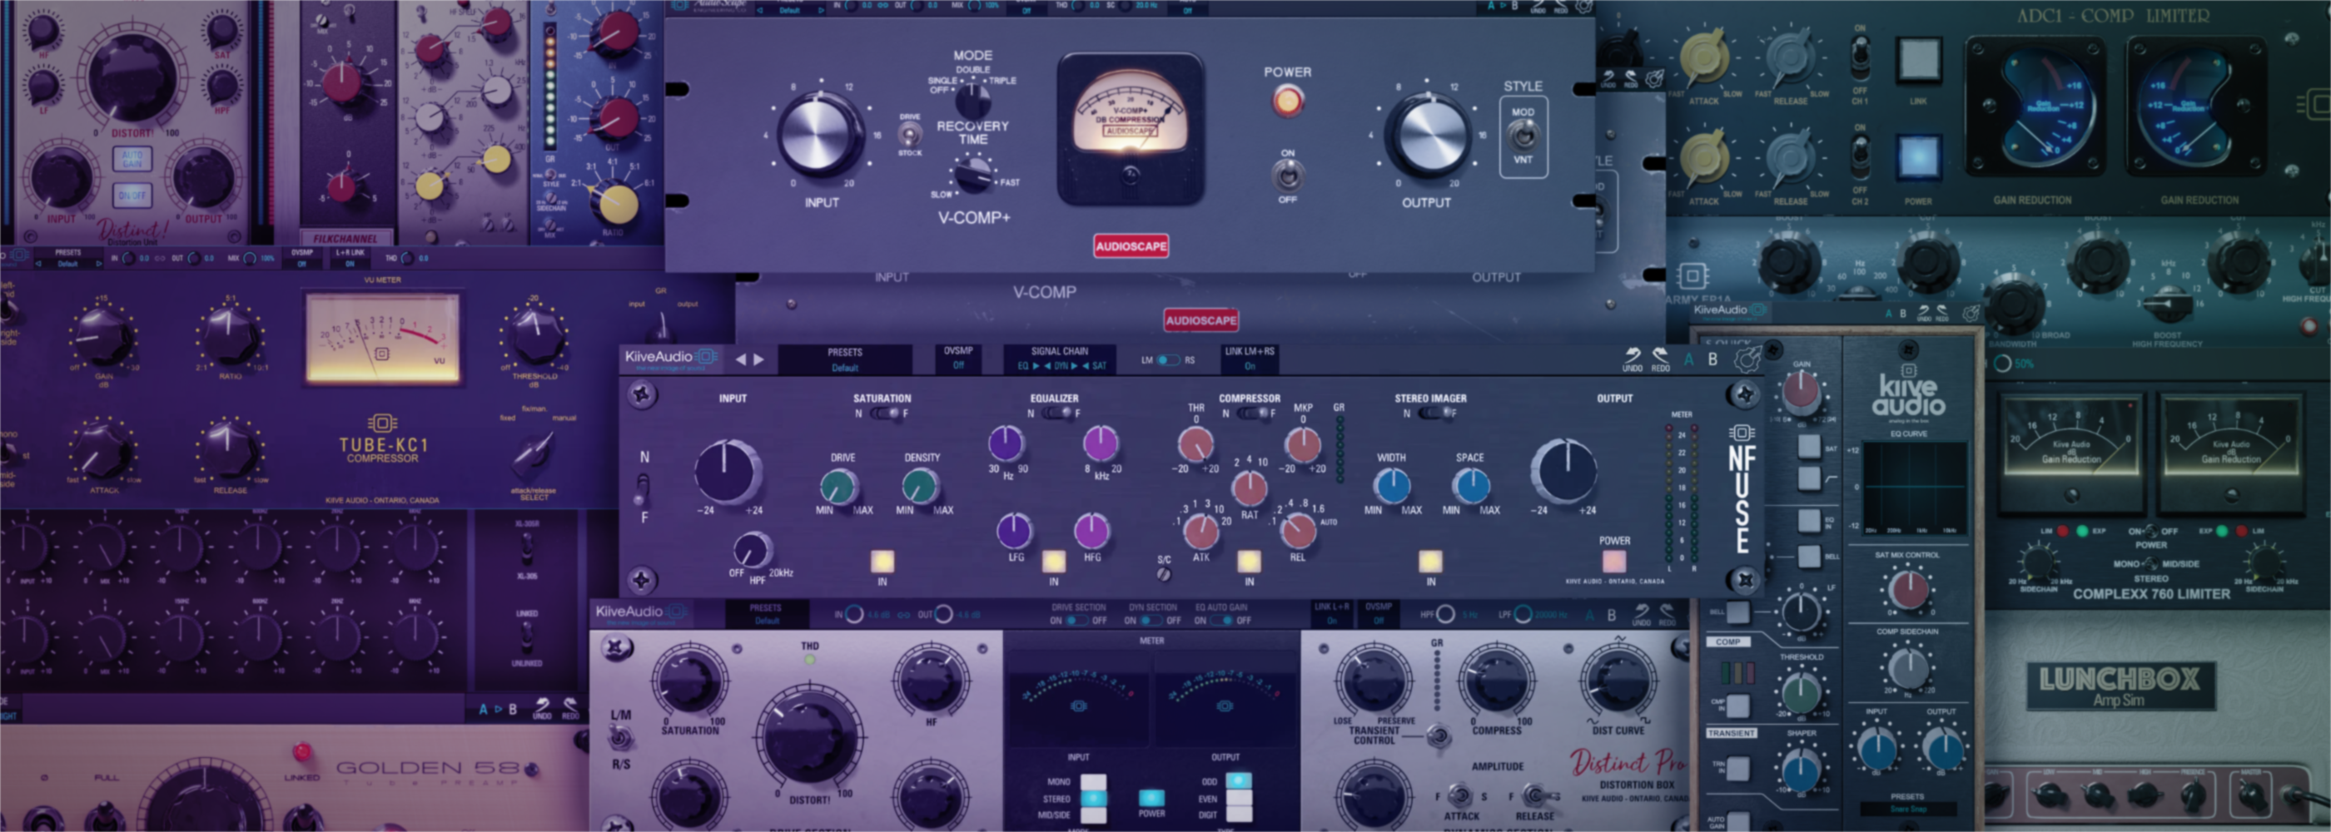Click next preset arrow in NFuse header

[759, 359]
